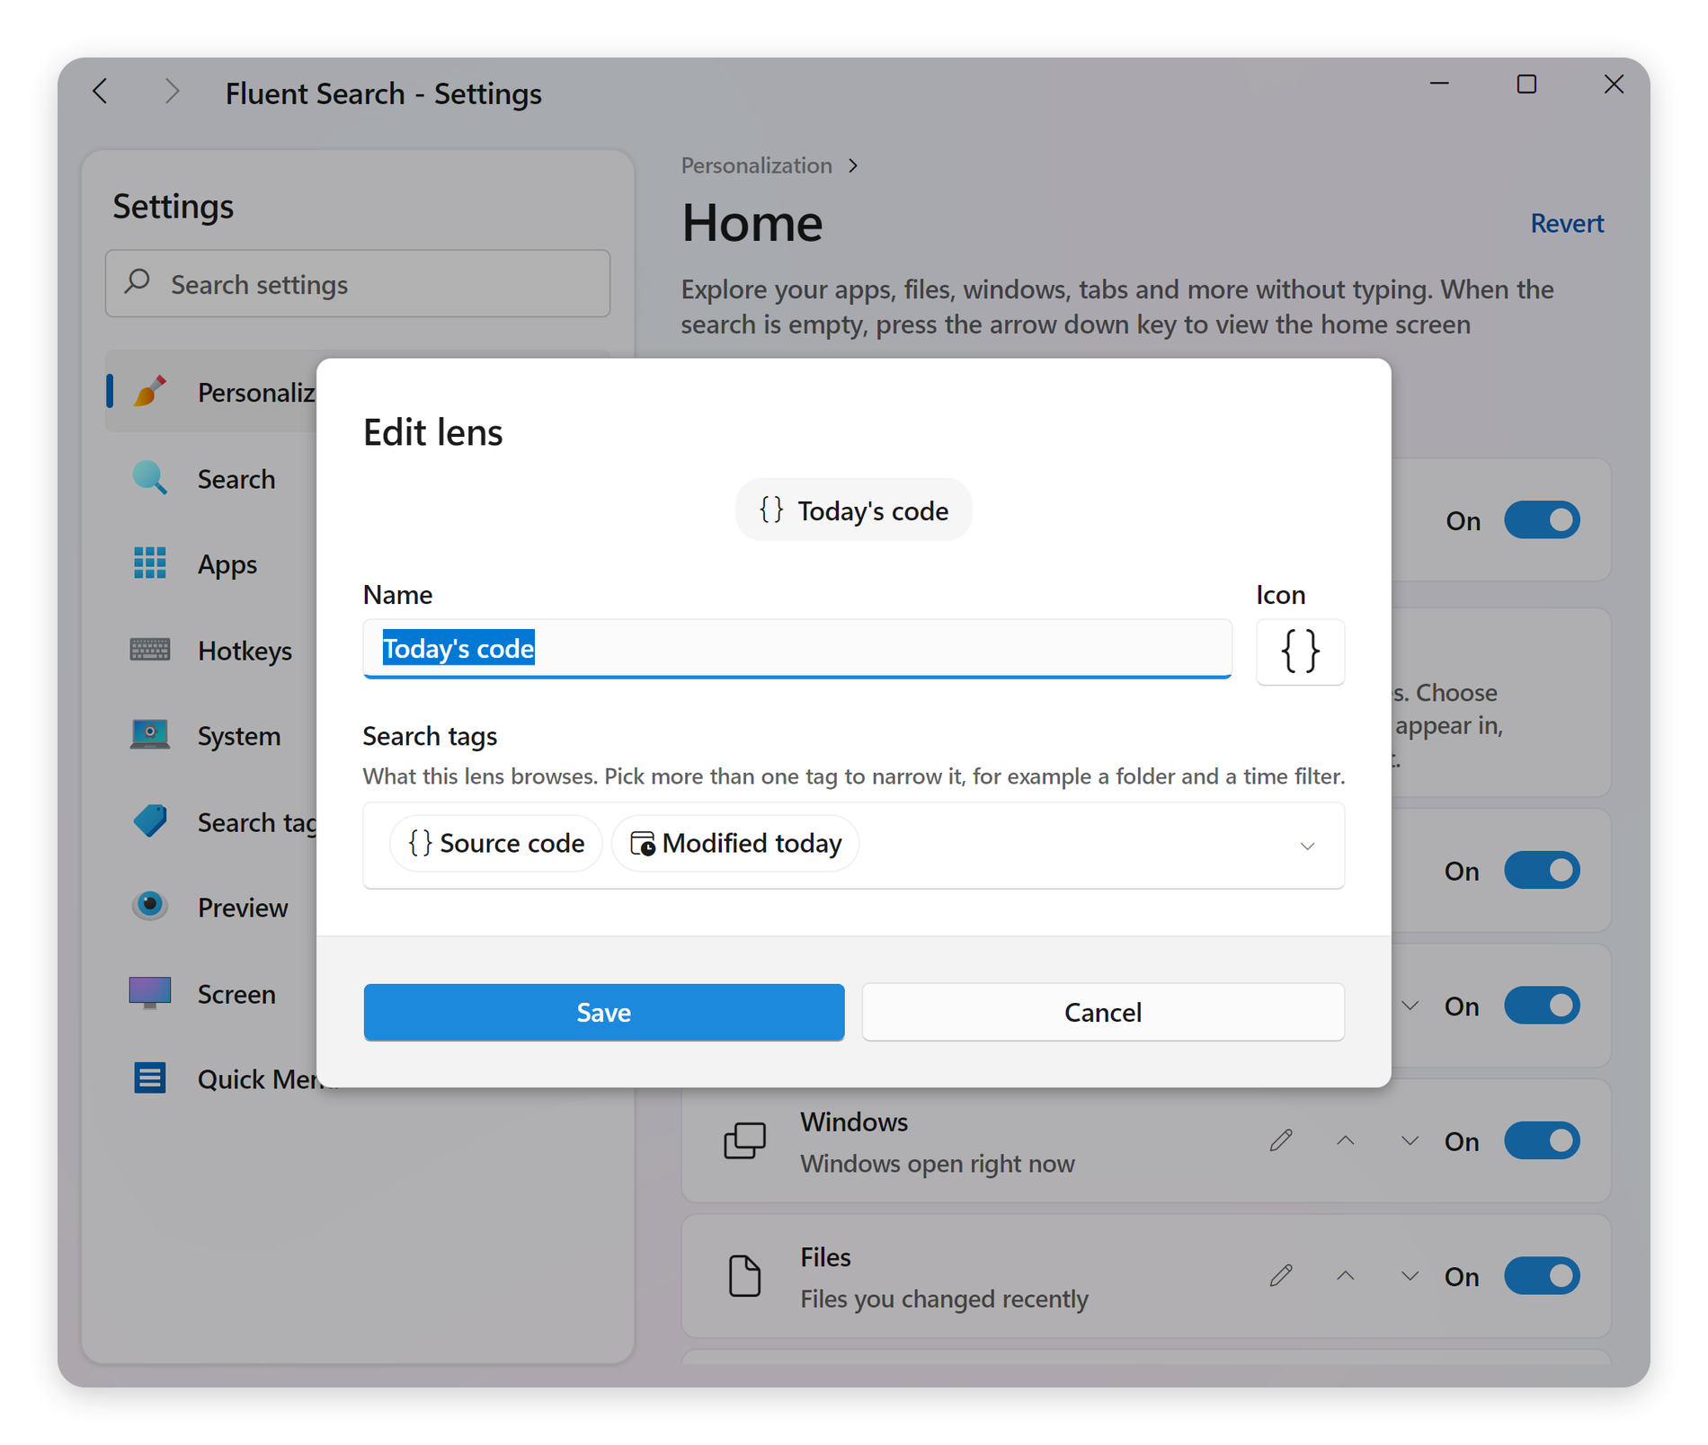The height and width of the screenshot is (1445, 1708).
Task: Toggle the Windows lens switch
Action: coord(1542,1141)
